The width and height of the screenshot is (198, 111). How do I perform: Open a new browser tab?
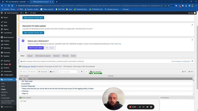pyautogui.click(x=57, y=2)
